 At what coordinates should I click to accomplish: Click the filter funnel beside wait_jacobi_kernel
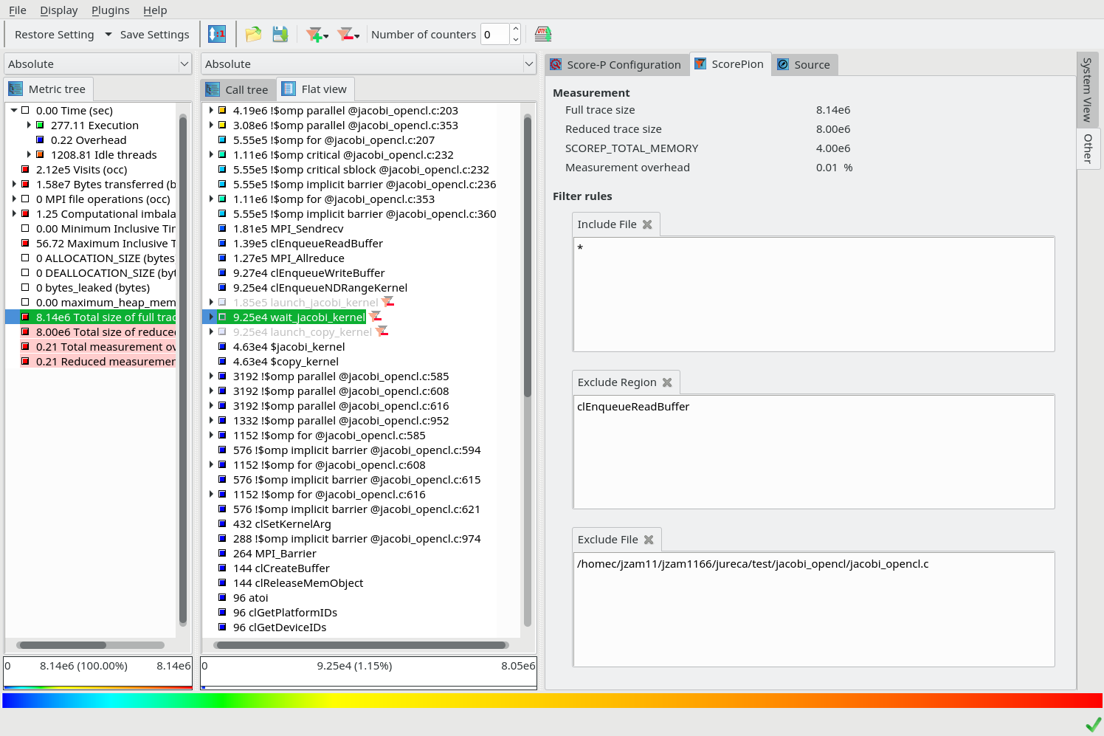375,317
